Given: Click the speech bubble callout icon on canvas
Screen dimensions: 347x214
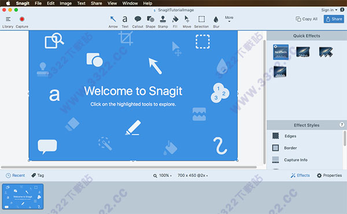Looking at the screenshot, I should tap(47, 146).
